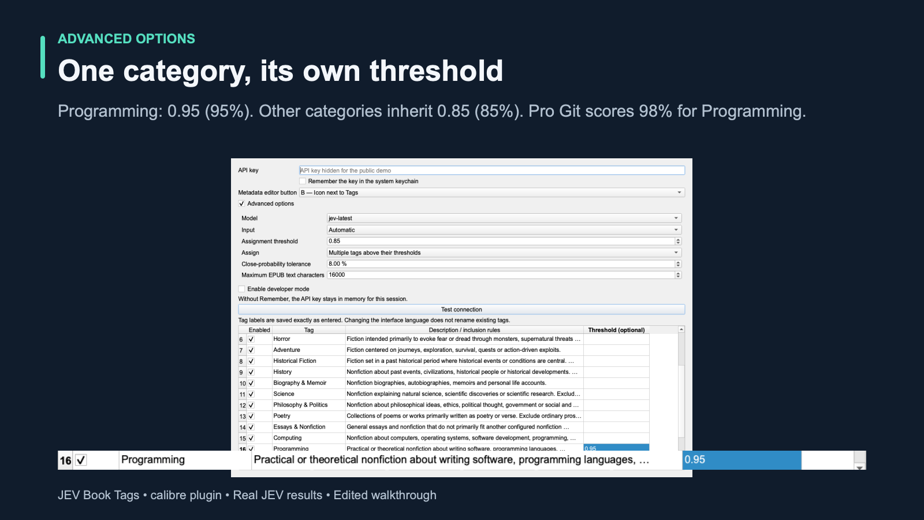Image resolution: width=924 pixels, height=520 pixels.
Task: Toggle the Enabled checkbox for History
Action: (x=251, y=372)
